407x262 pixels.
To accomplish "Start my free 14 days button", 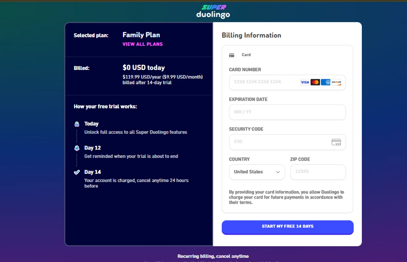I will point(288,227).
